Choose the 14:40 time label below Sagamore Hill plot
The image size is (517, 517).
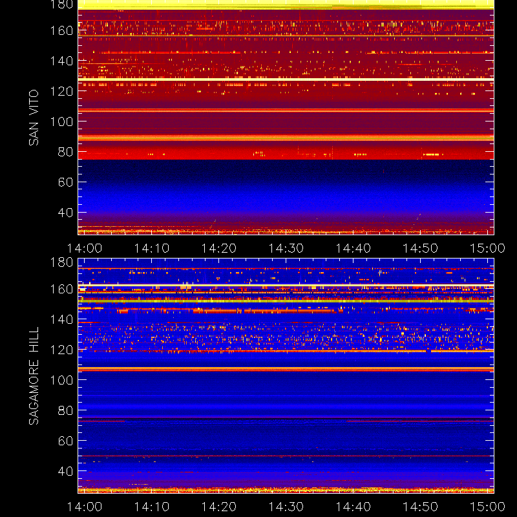coord(353,507)
